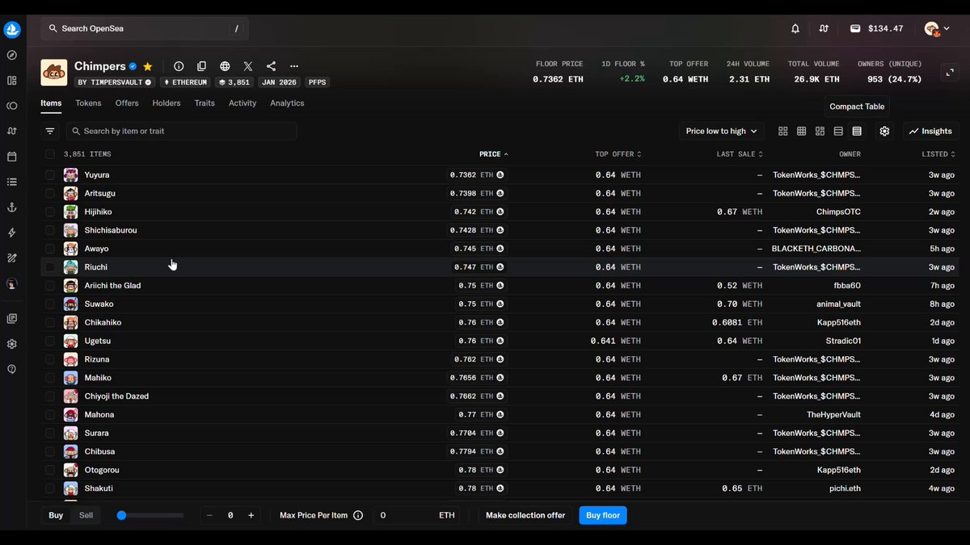Check the Hijihiko row checkbox
970x545 pixels.
pyautogui.click(x=50, y=212)
